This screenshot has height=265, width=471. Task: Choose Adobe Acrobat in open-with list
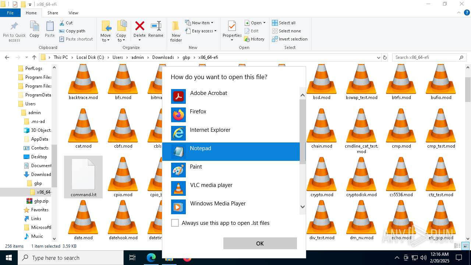(x=231, y=96)
